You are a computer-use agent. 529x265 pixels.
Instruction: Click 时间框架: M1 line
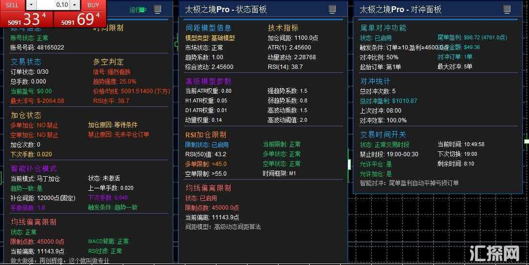coord(280,174)
